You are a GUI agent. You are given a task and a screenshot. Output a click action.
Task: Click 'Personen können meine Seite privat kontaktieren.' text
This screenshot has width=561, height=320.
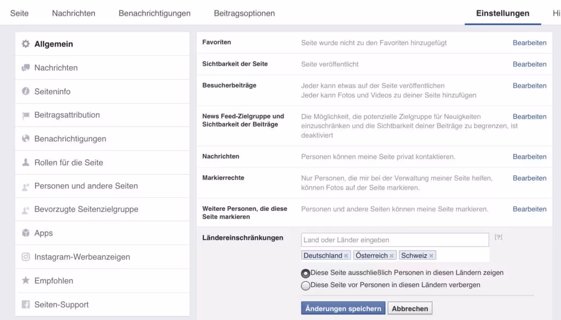(x=378, y=156)
